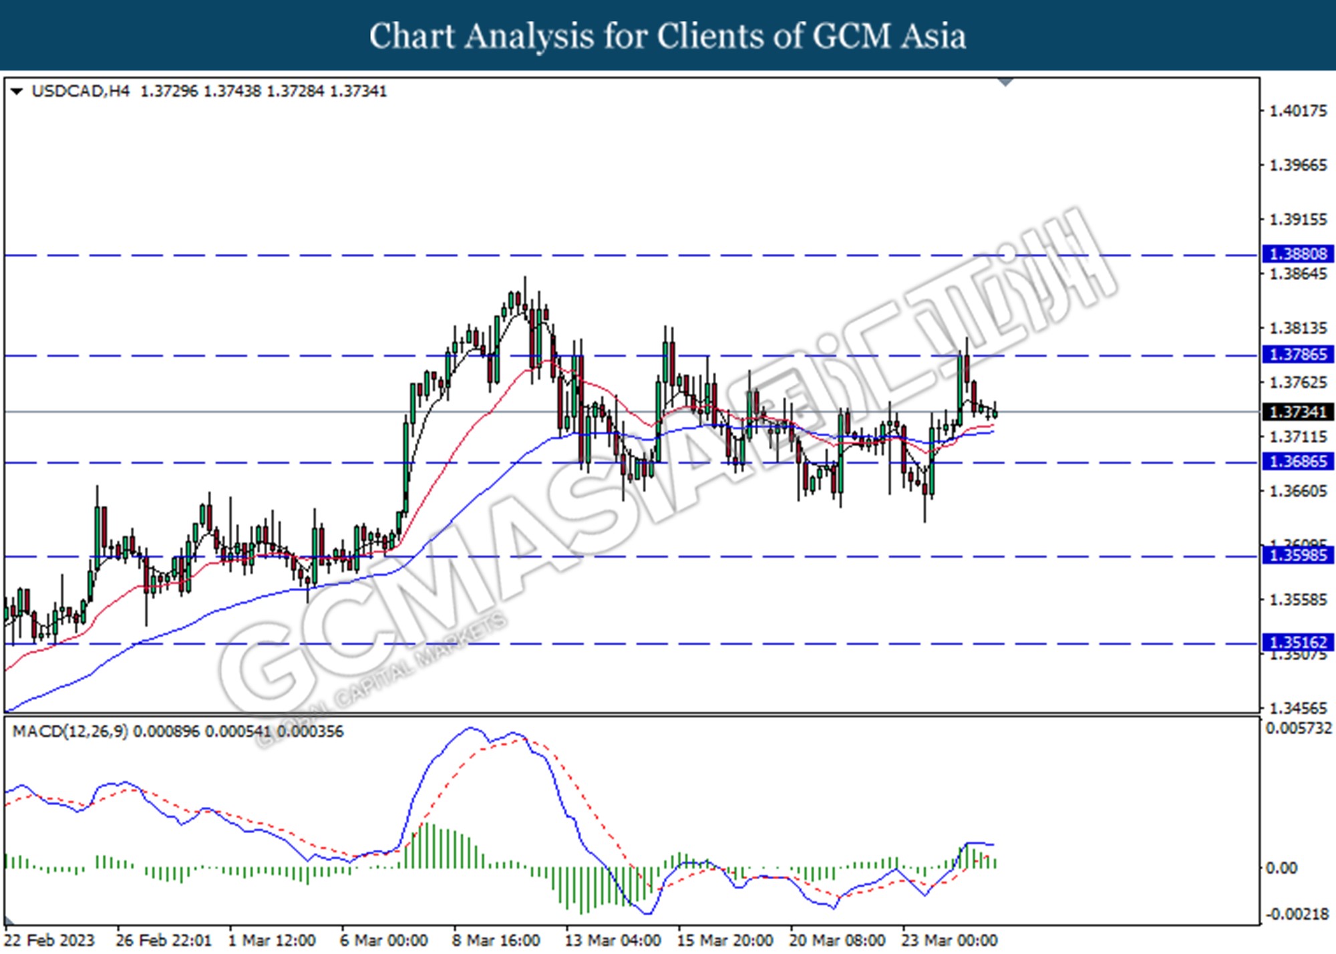
Task: Click the 1.35585 axis price value
Action: coord(1298,600)
